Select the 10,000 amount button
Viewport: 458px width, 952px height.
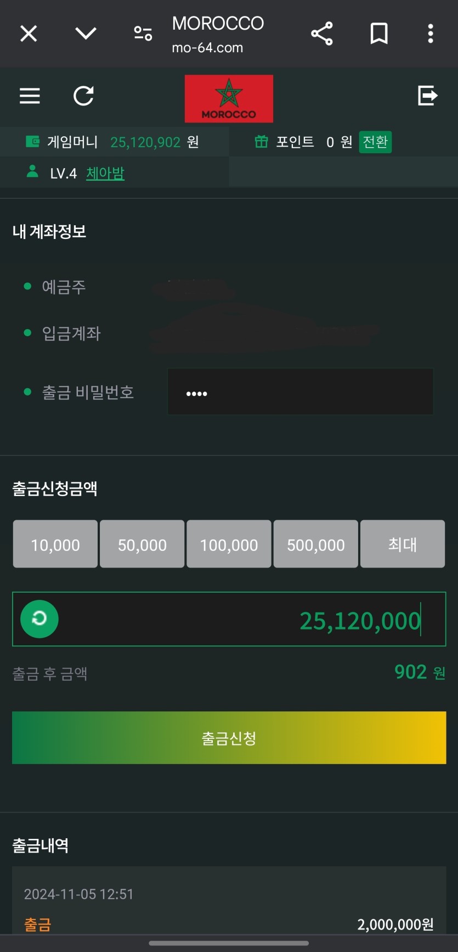tap(55, 544)
